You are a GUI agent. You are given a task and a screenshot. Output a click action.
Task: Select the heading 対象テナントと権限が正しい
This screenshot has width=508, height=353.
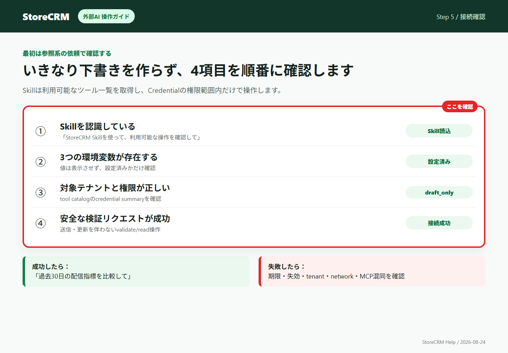[115, 188]
